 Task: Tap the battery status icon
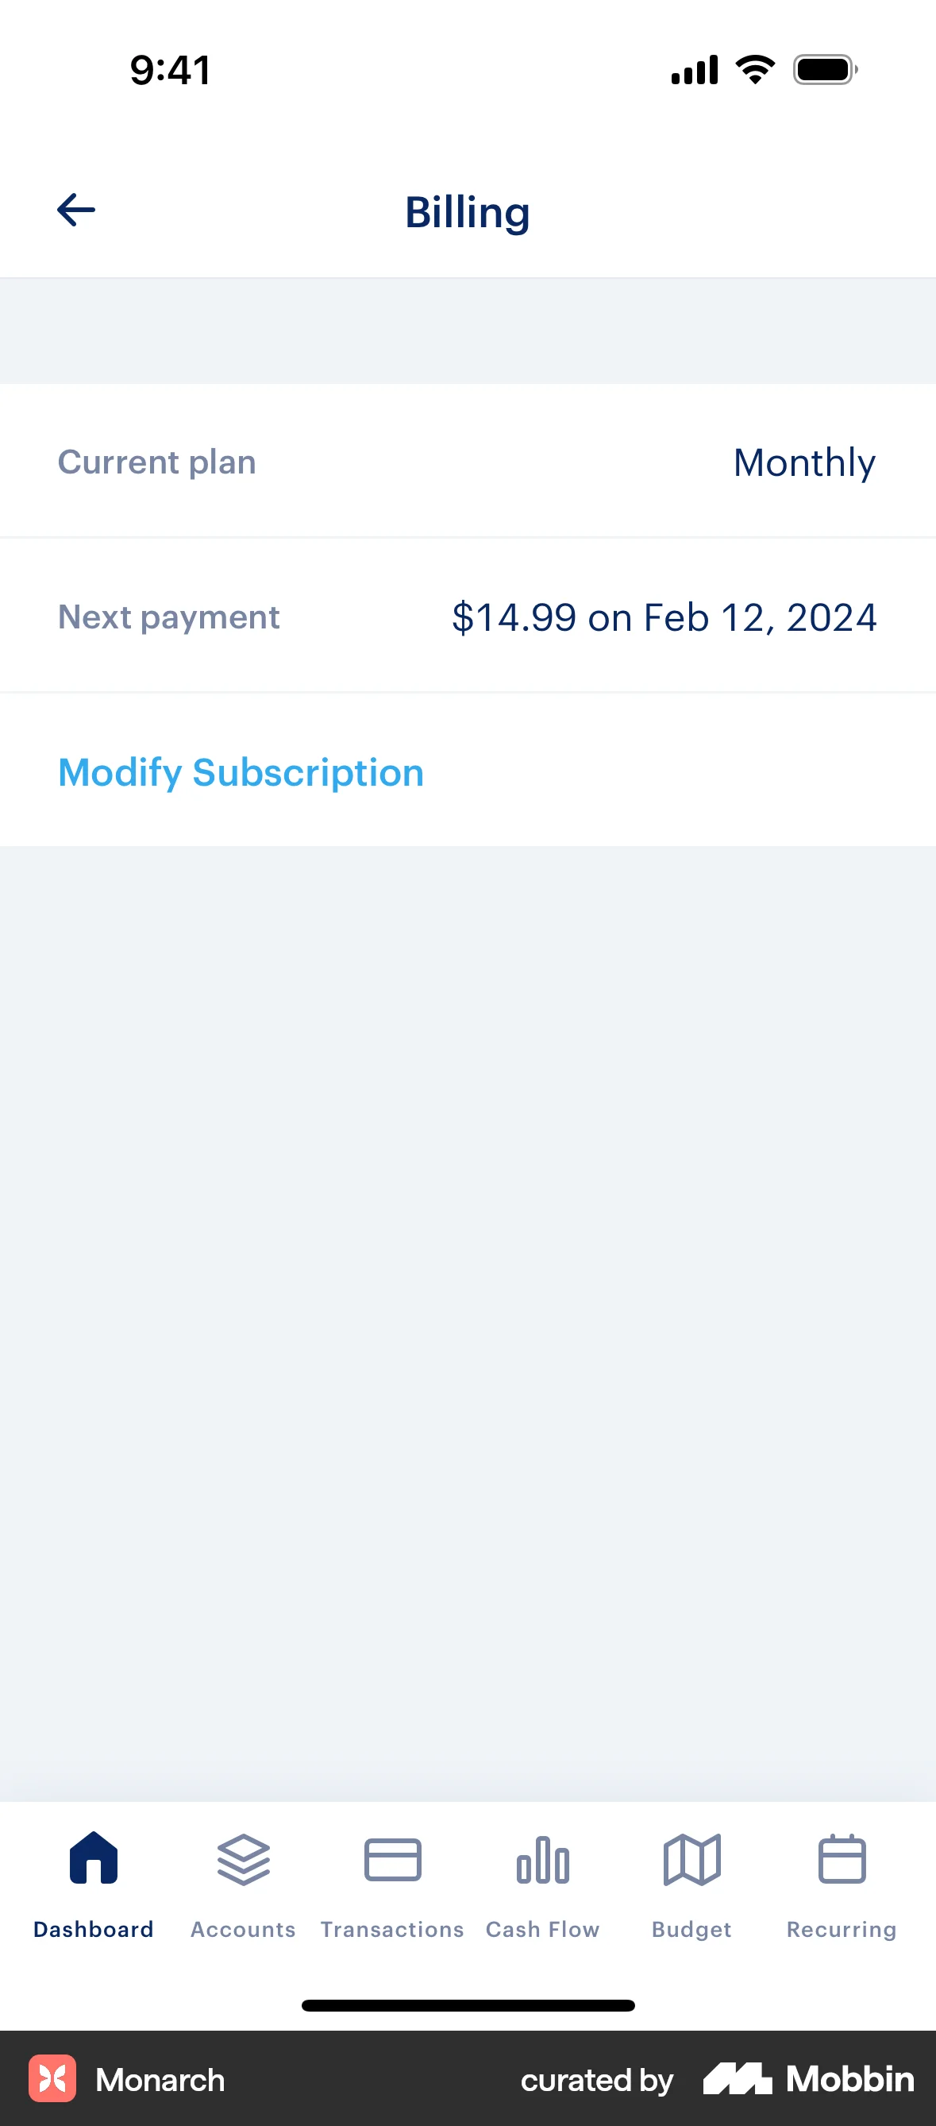click(x=825, y=70)
